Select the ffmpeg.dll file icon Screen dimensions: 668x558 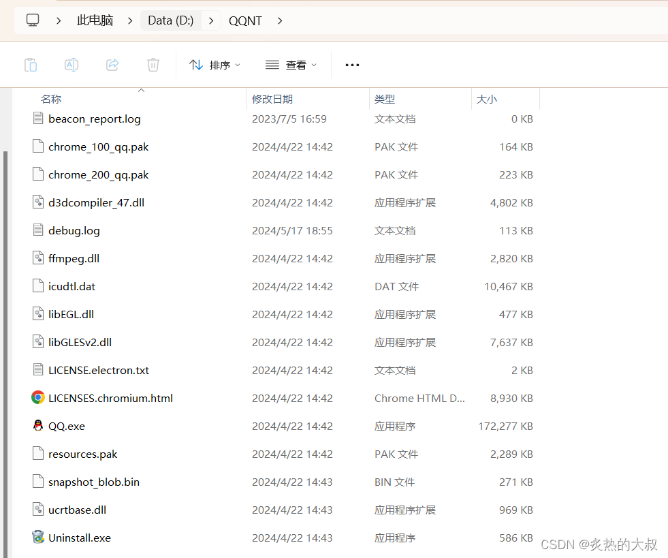(38, 258)
